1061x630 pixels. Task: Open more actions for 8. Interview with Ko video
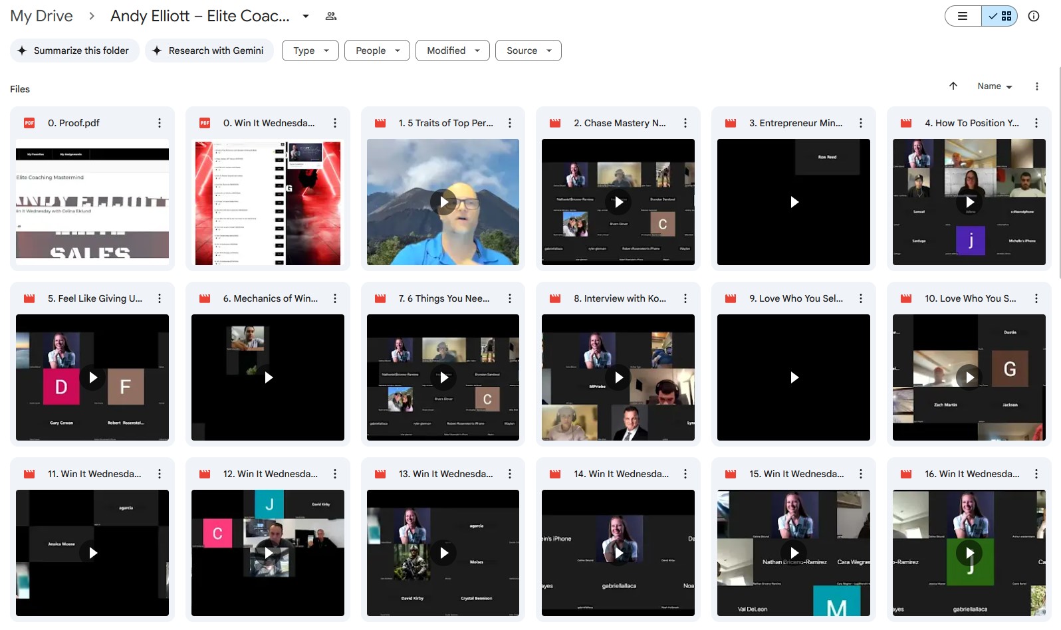[685, 298]
